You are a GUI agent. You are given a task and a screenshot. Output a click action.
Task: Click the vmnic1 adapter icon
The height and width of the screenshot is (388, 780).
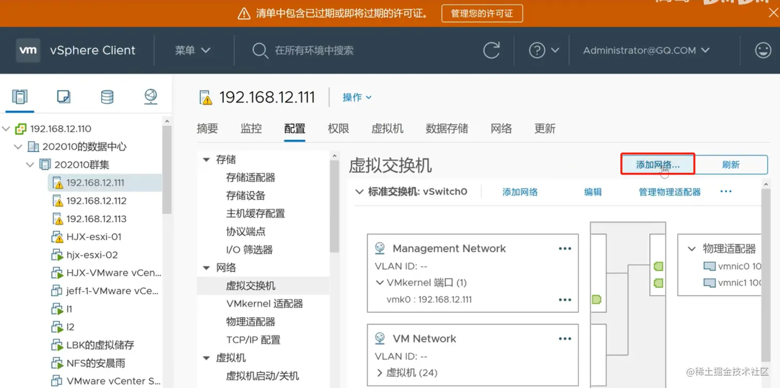(710, 283)
